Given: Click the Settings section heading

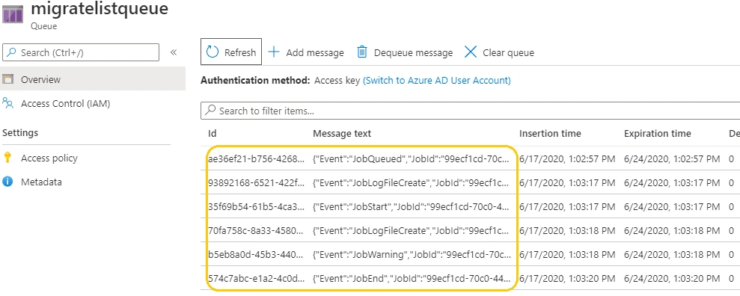Looking at the screenshot, I should coord(20,133).
